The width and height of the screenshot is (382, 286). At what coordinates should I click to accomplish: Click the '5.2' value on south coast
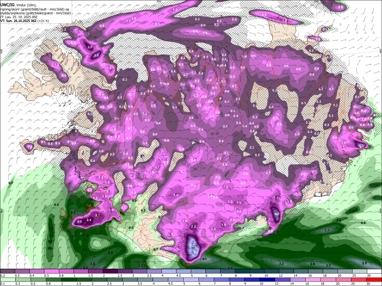click(x=196, y=252)
